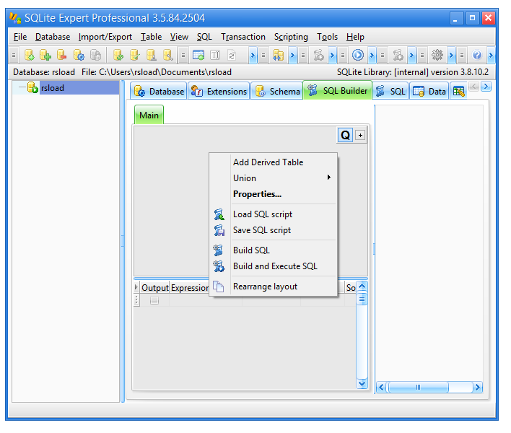
Task: Open the View menu
Action: coord(179,37)
